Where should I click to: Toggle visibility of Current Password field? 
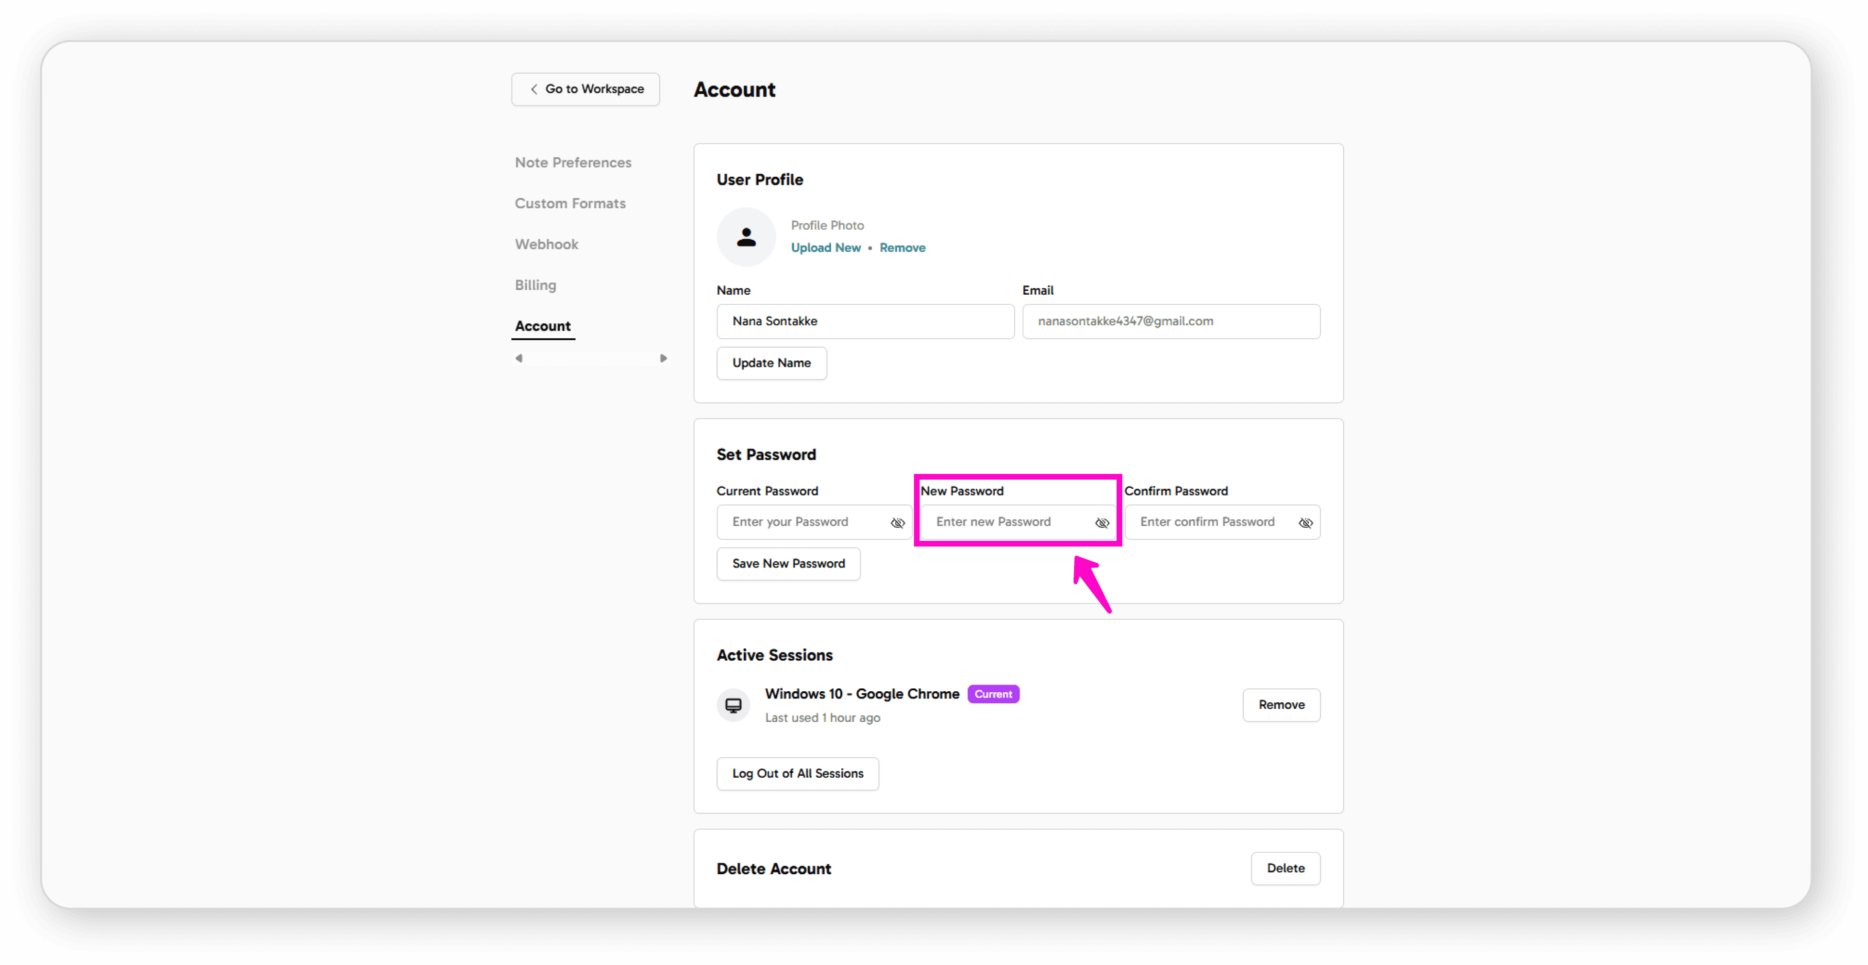[x=897, y=522]
